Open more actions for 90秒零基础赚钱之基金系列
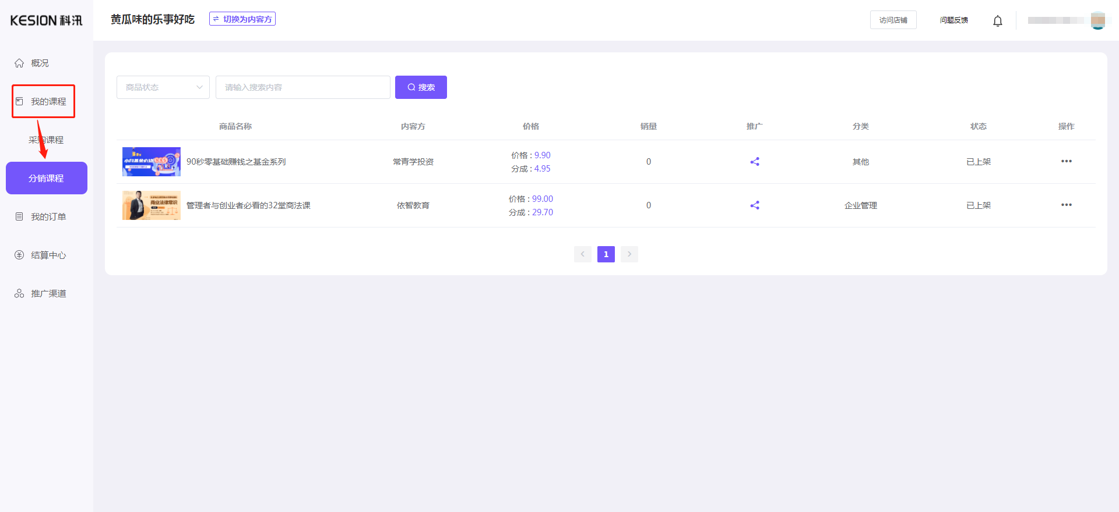This screenshot has width=1119, height=512. [x=1066, y=161]
